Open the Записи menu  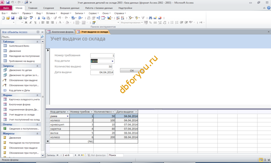click(79, 13)
